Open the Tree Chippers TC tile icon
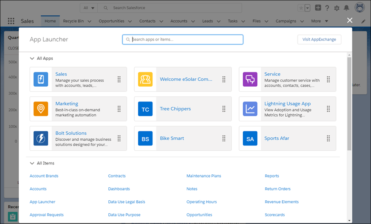 pos(145,109)
